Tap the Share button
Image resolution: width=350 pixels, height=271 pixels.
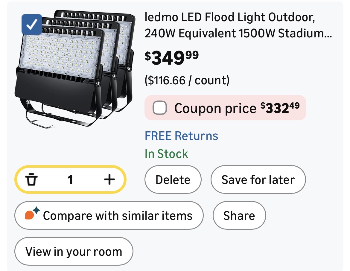[x=239, y=216]
